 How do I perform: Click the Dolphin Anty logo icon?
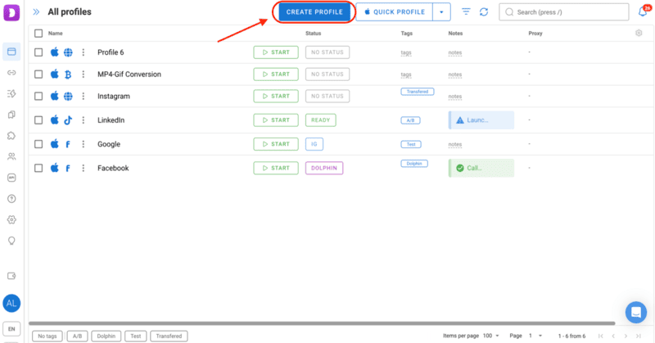coord(11,11)
